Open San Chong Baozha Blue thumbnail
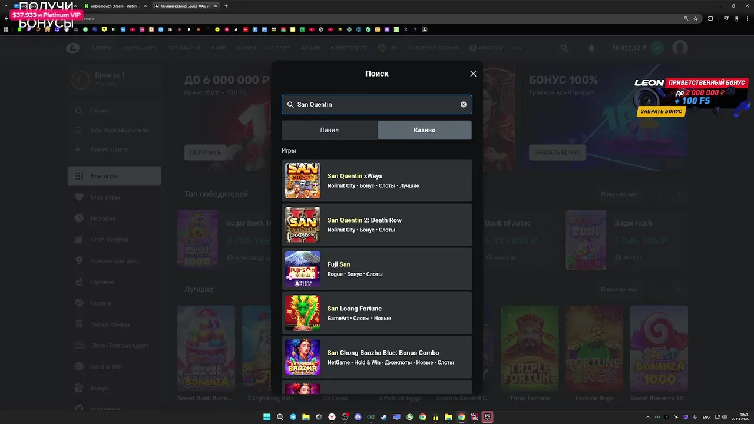The width and height of the screenshot is (754, 424). tap(303, 357)
